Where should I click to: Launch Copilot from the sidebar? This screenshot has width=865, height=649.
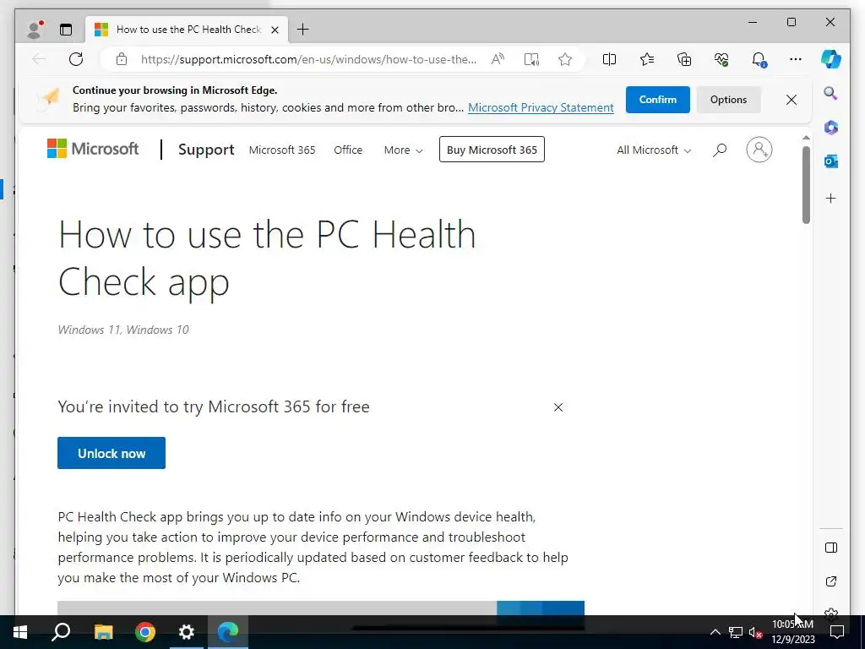[x=831, y=59]
